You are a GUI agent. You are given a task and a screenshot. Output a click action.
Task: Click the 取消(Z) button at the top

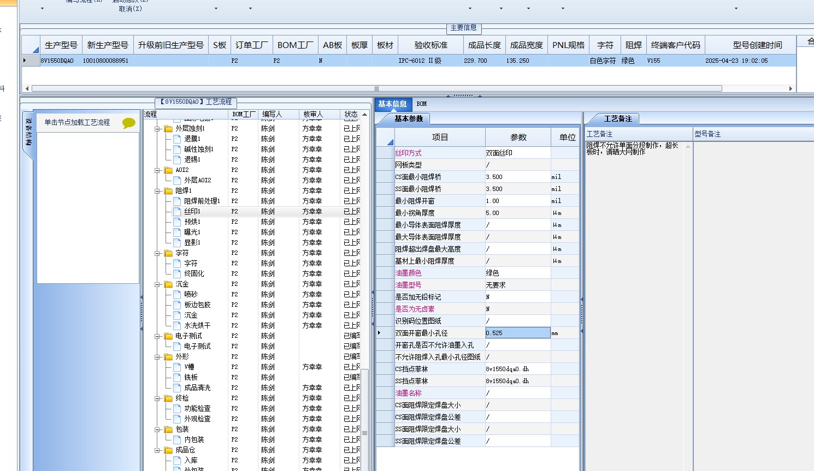pyautogui.click(x=130, y=9)
